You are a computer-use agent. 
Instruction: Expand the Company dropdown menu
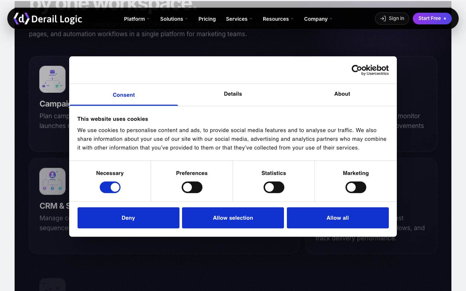(318, 19)
